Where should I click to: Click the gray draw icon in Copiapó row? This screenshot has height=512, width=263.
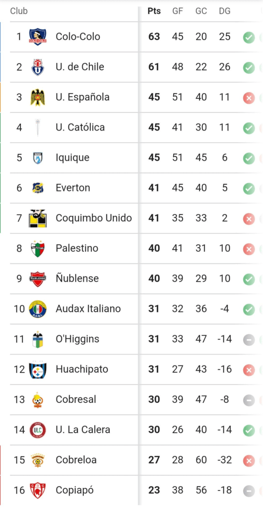(x=249, y=491)
